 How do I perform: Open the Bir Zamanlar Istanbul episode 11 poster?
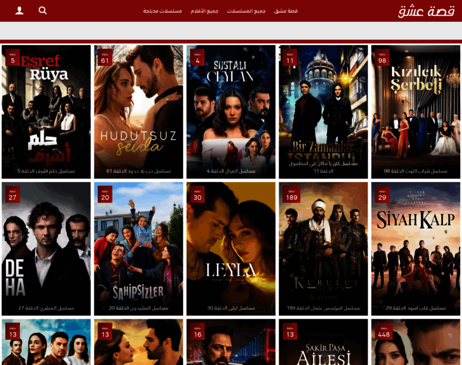tap(323, 112)
